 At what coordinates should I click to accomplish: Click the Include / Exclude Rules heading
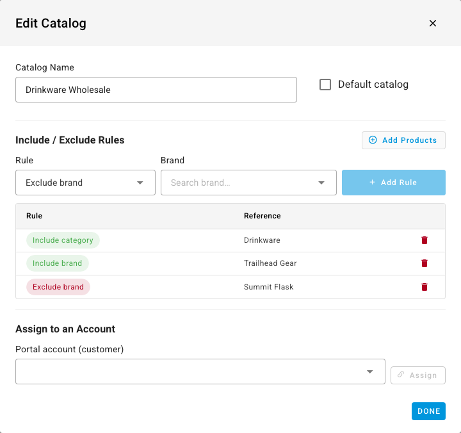click(70, 140)
